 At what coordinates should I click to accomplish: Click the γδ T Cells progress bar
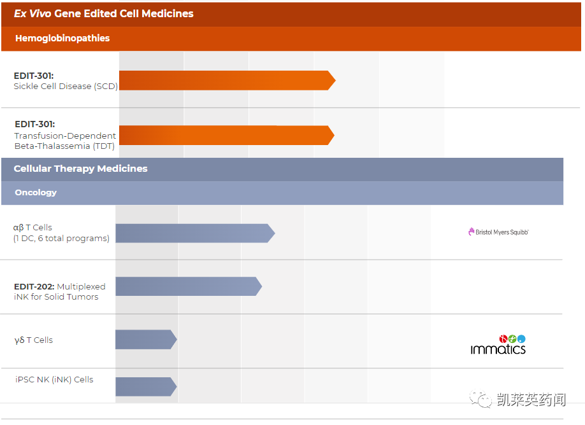point(145,339)
